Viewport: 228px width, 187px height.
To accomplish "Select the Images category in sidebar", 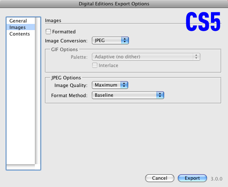I will point(20,27).
